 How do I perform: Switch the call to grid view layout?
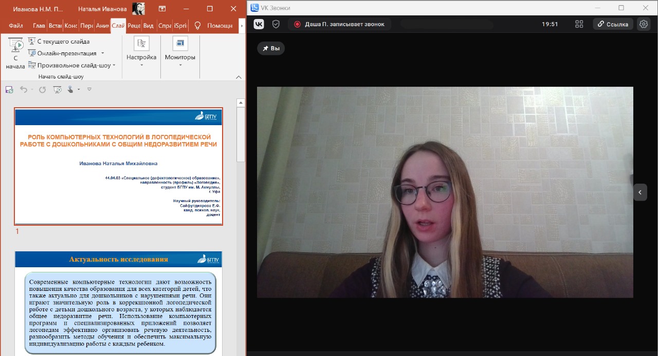(579, 24)
